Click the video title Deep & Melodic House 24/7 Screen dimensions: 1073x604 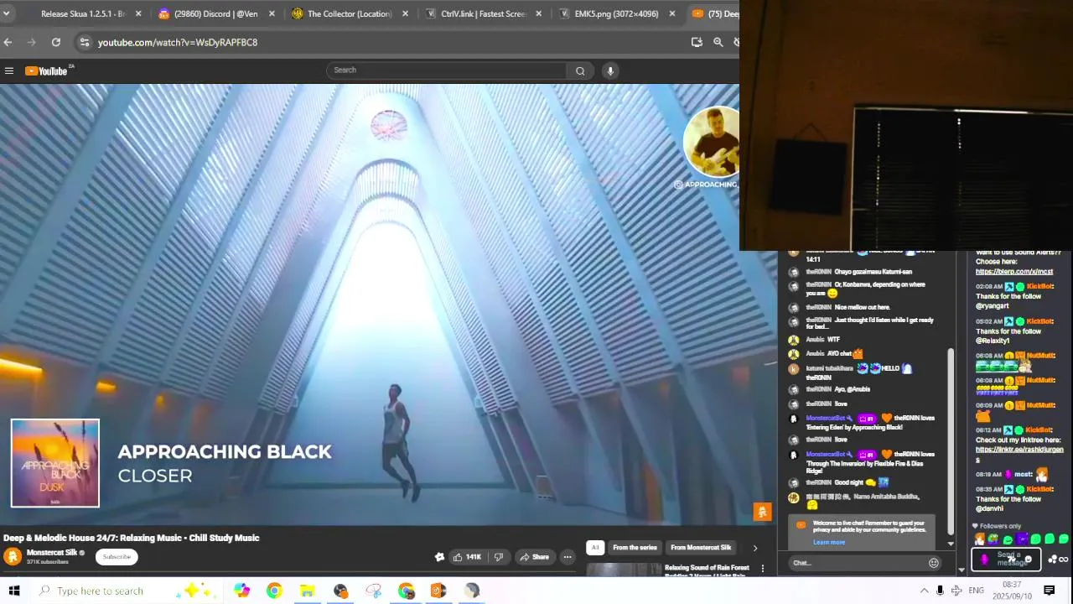132,538
